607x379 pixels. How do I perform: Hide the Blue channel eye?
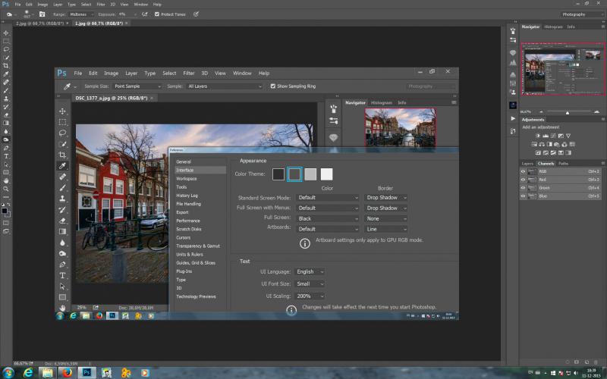523,196
